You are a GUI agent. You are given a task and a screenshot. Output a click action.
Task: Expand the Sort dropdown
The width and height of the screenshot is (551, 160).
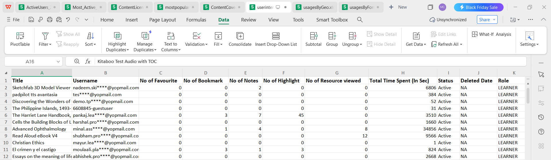point(90,44)
